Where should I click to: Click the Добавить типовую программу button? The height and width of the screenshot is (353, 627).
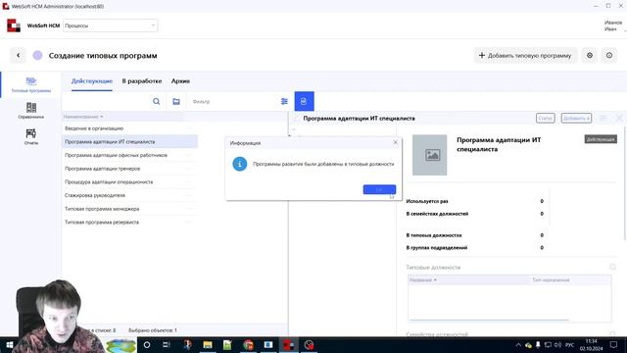pos(526,55)
